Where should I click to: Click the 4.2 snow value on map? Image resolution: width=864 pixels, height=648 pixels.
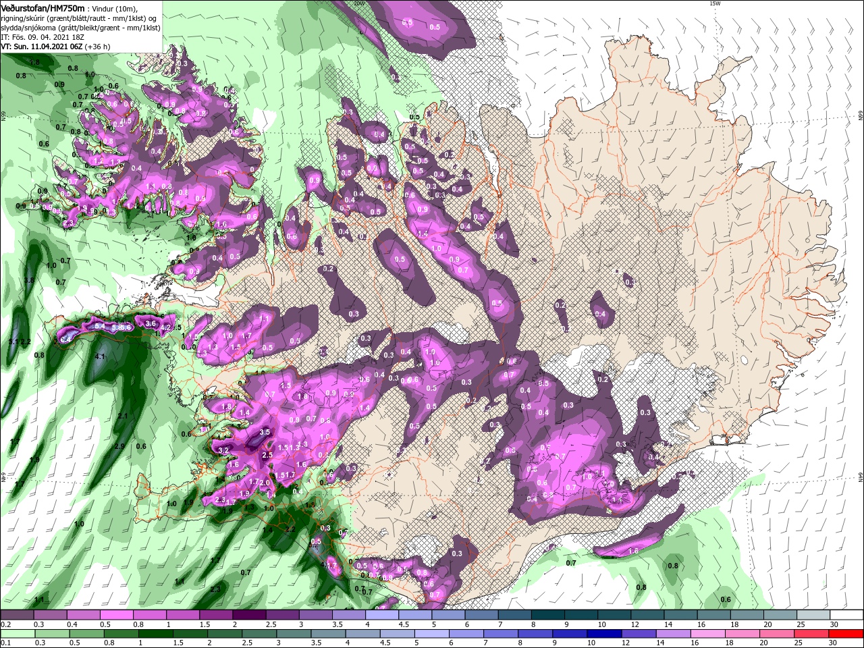coord(166,328)
